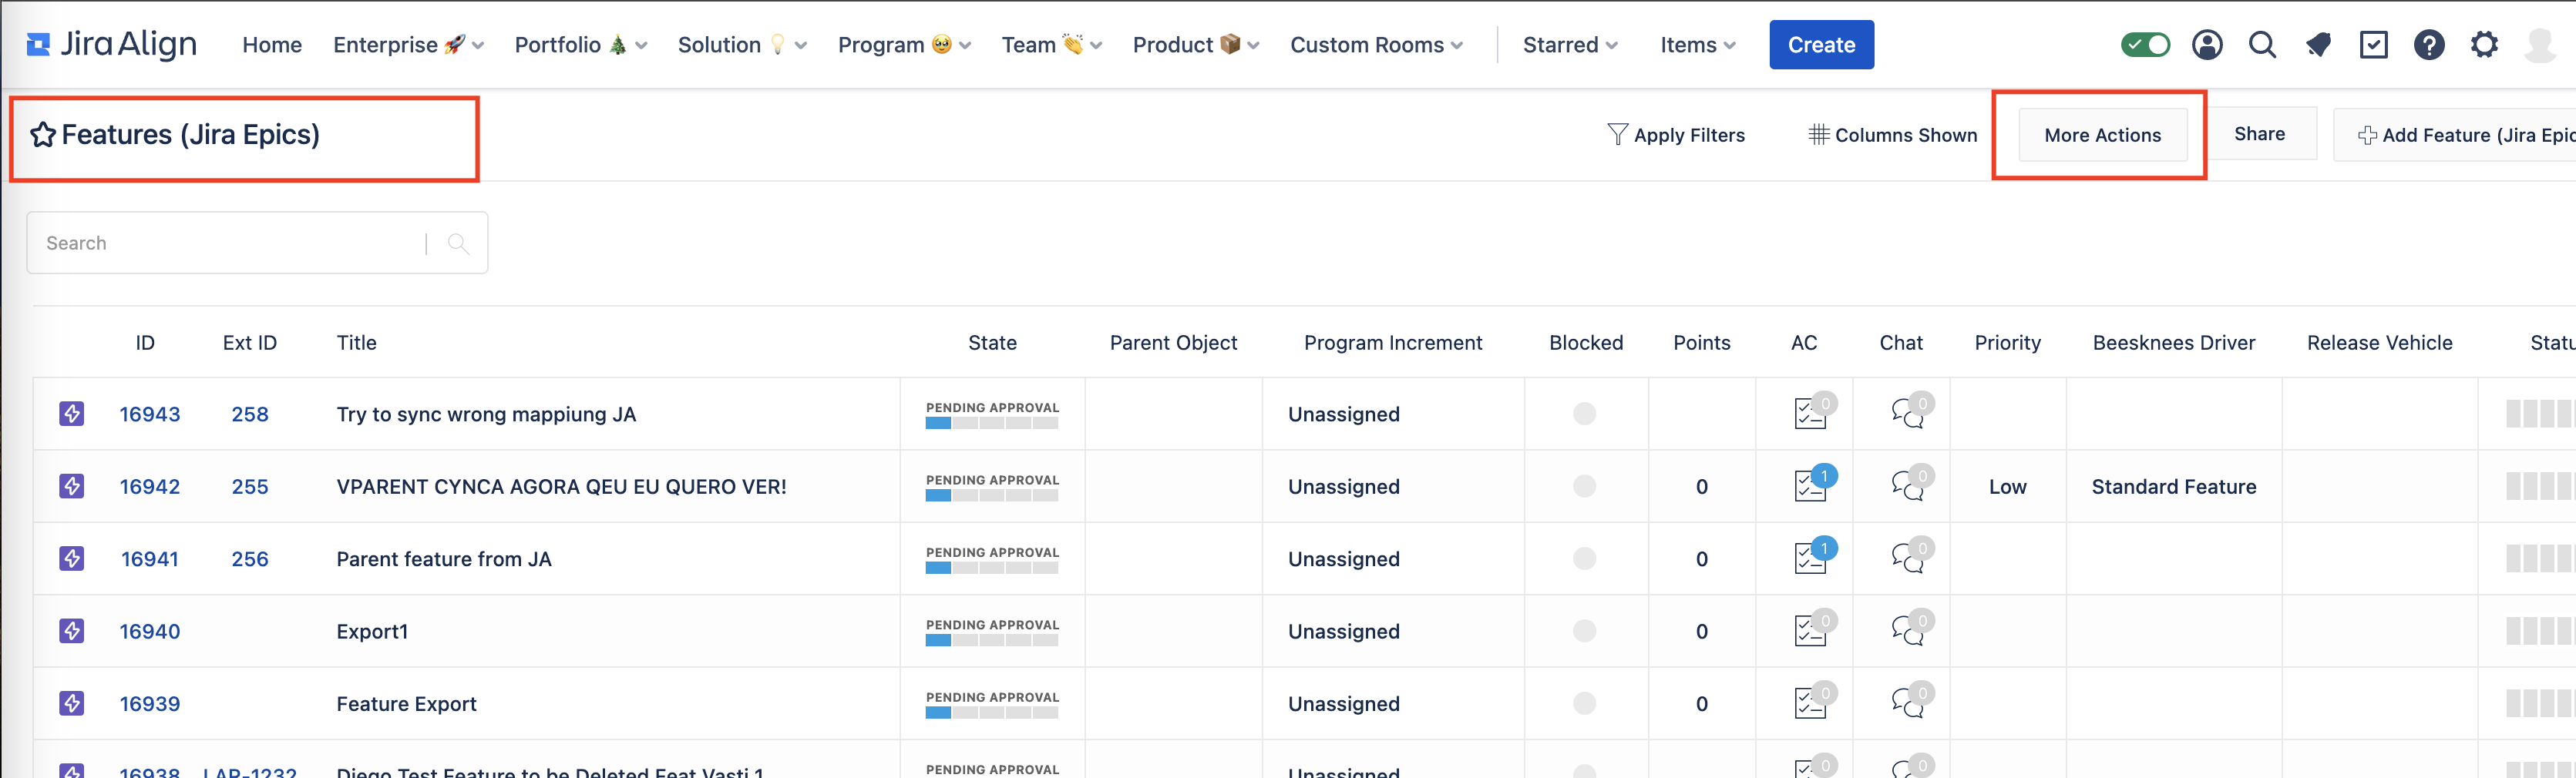Open acceptance criteria for feature 16943
This screenshot has height=778, width=2576.
1811,412
